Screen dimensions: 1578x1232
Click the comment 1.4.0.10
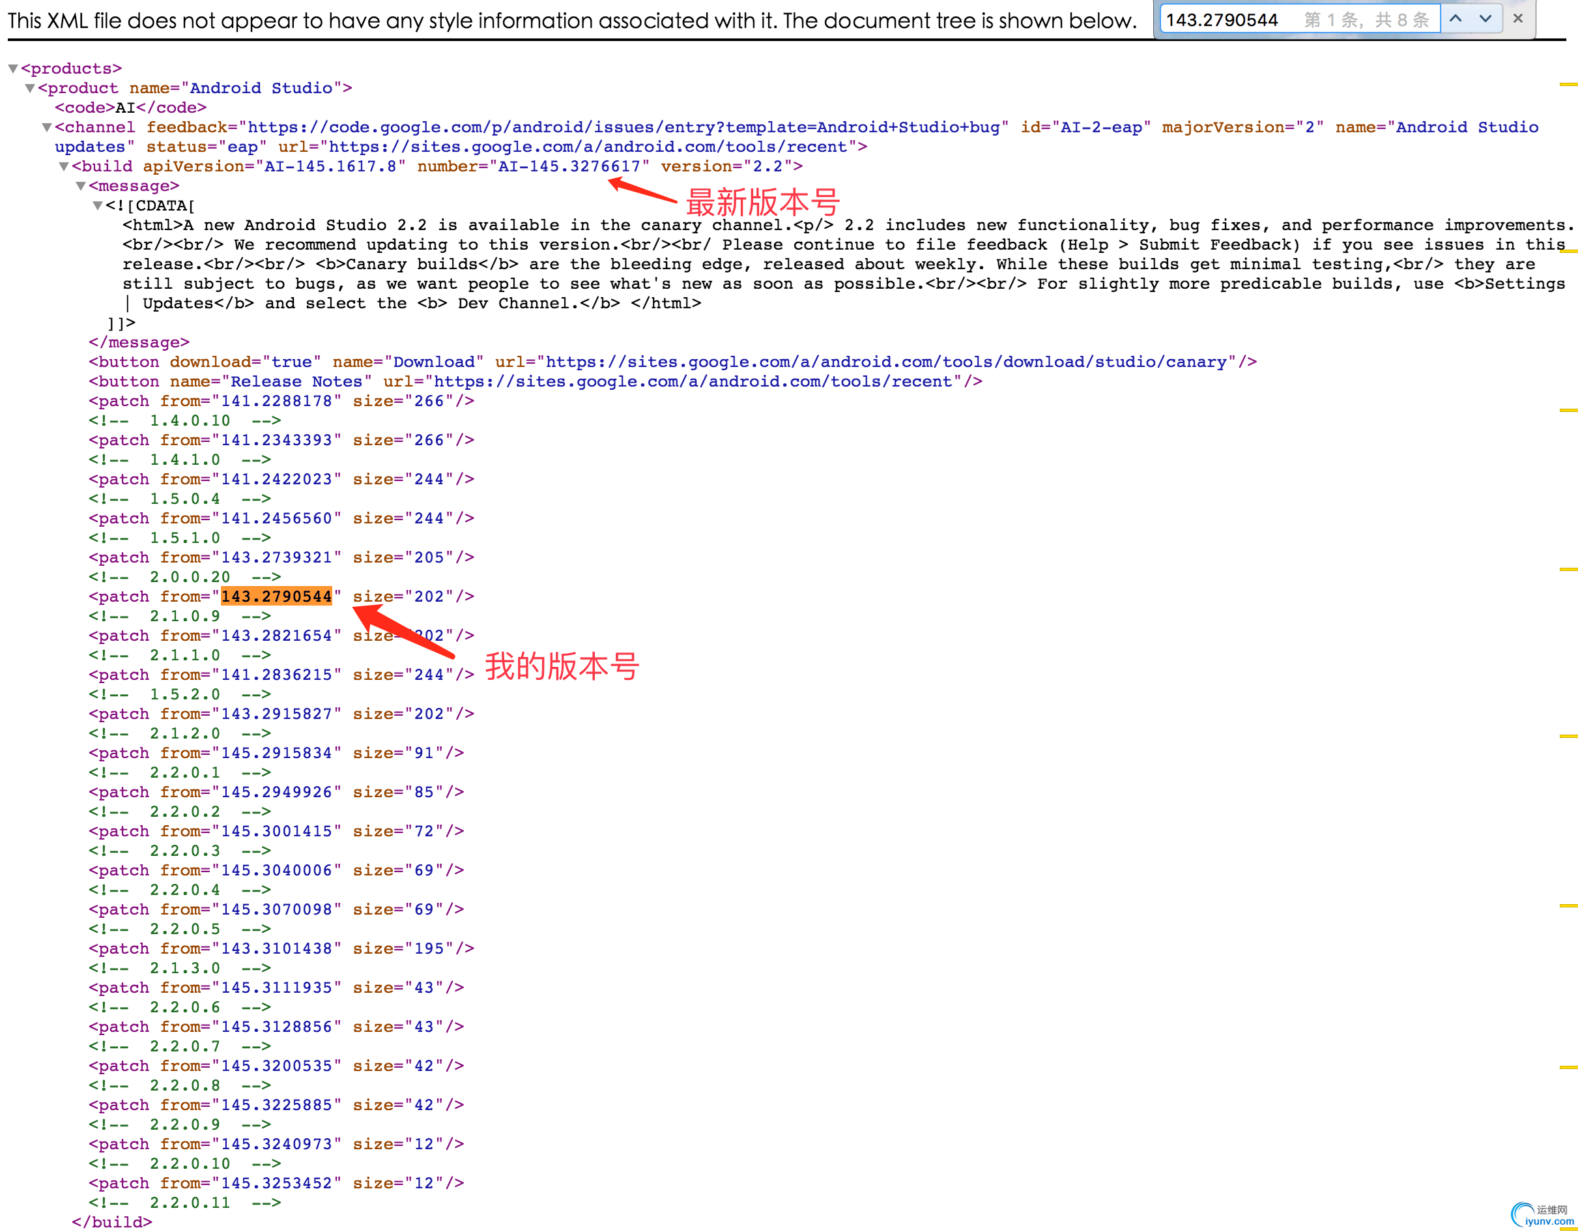click(x=185, y=421)
